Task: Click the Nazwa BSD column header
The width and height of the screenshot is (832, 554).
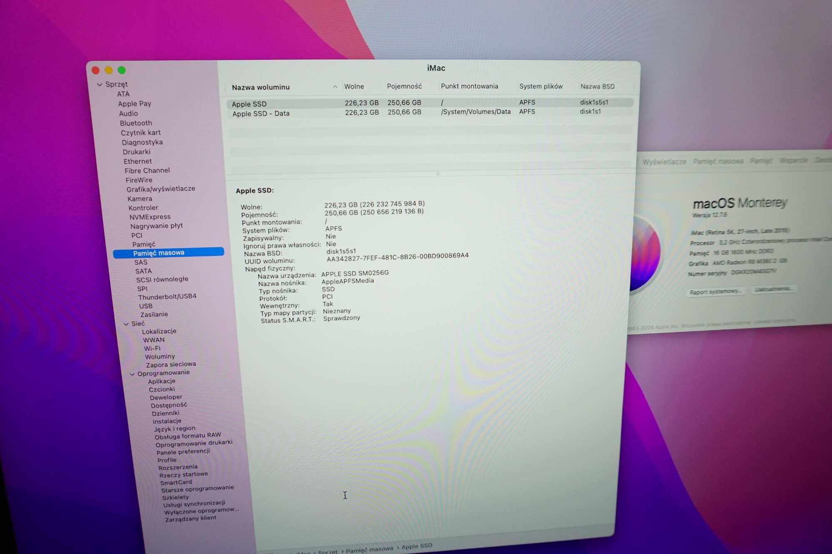Action: pos(597,86)
